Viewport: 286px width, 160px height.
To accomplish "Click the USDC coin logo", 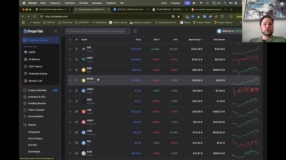I will (x=84, y=91).
